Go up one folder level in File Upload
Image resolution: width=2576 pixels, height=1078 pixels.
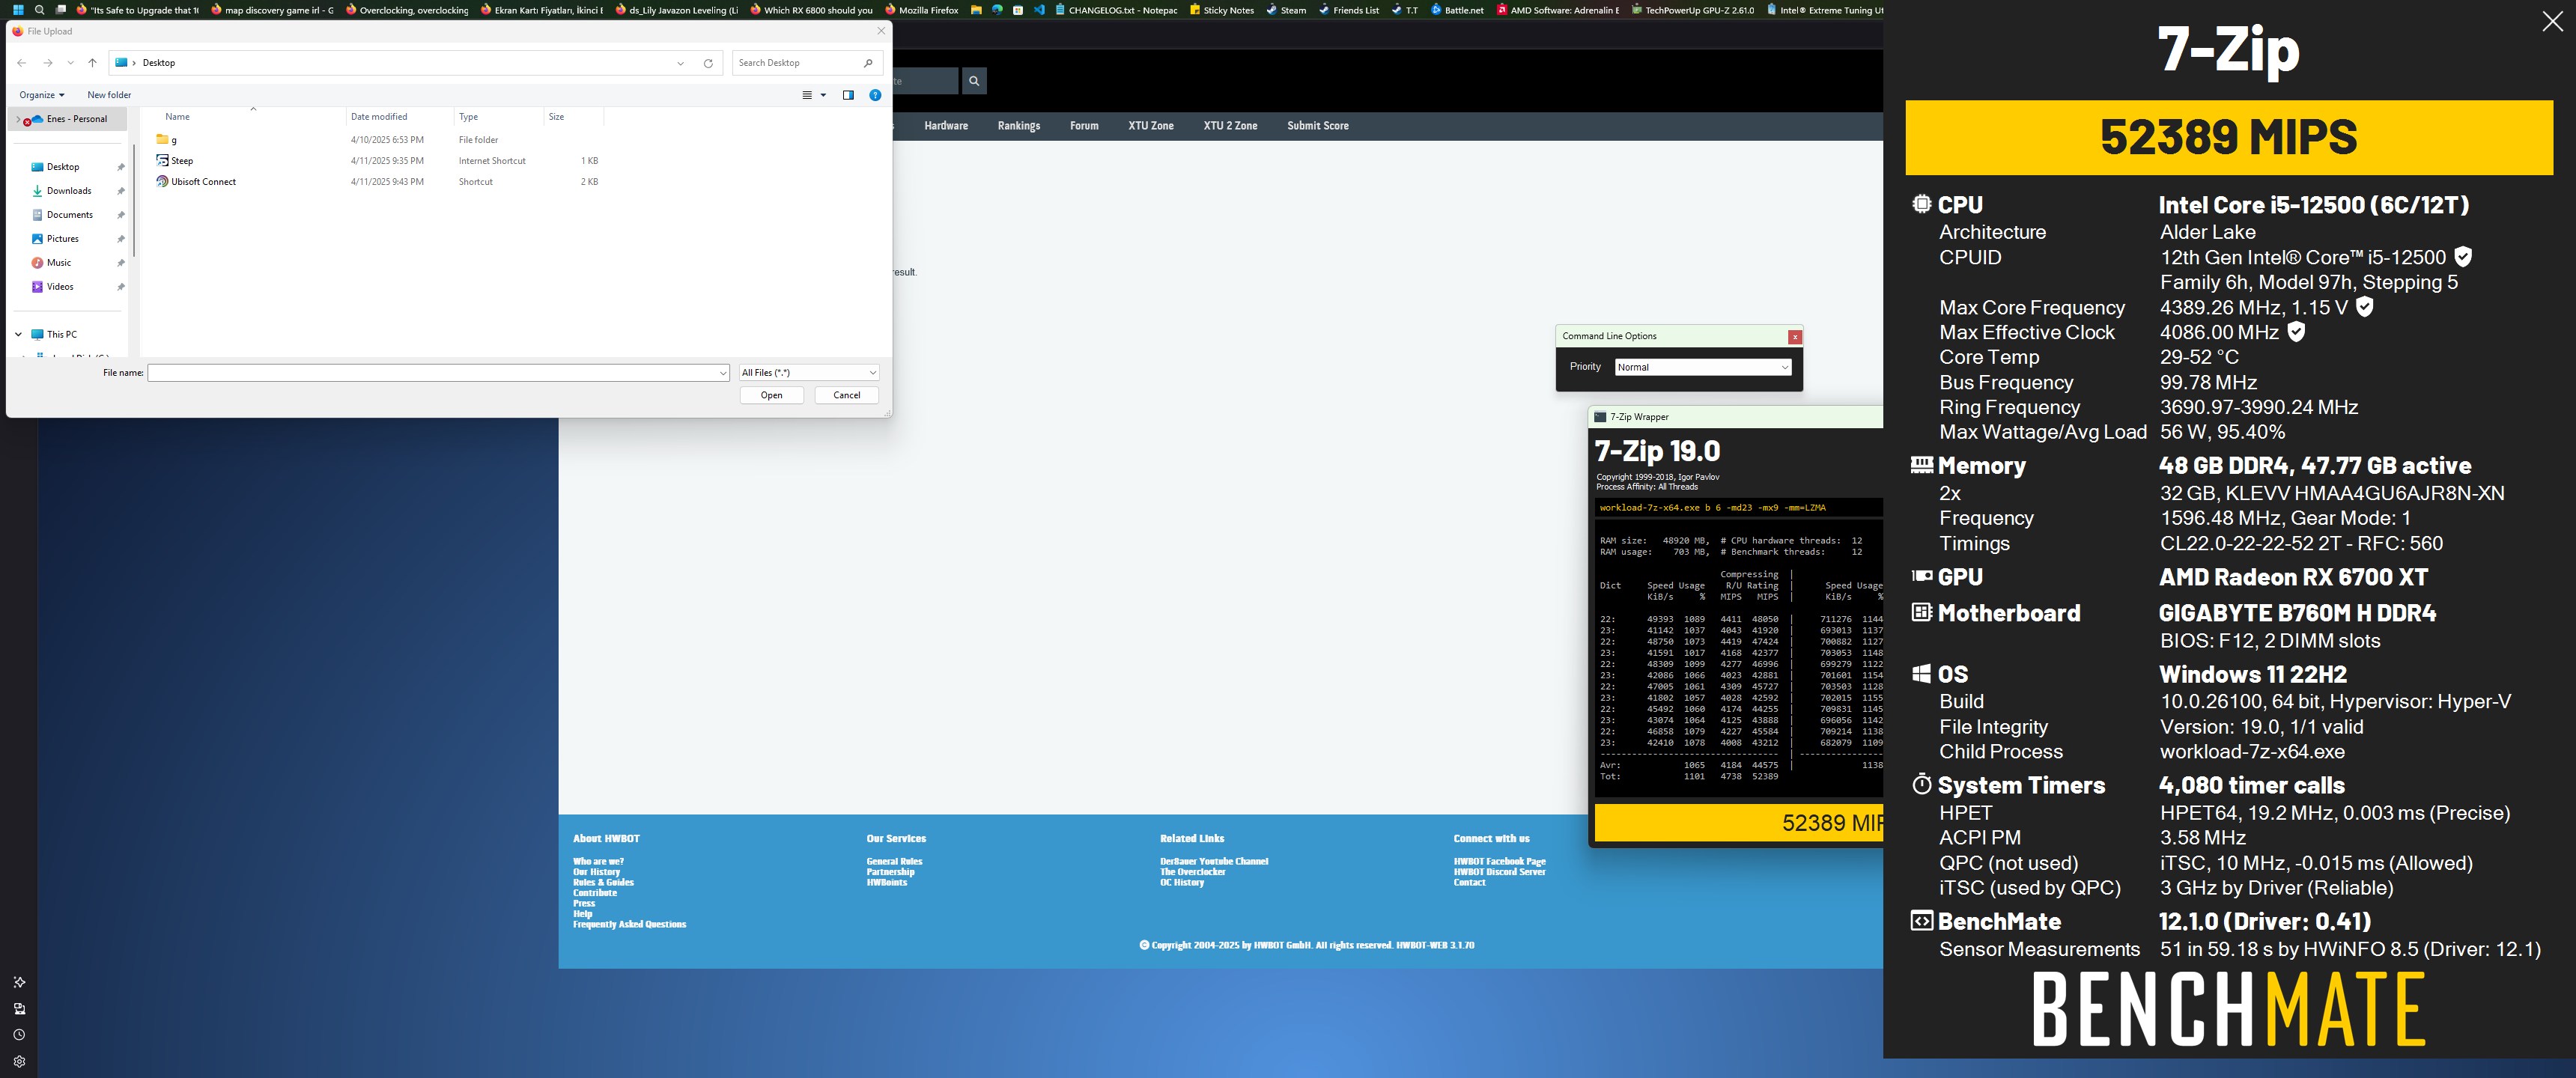92,63
